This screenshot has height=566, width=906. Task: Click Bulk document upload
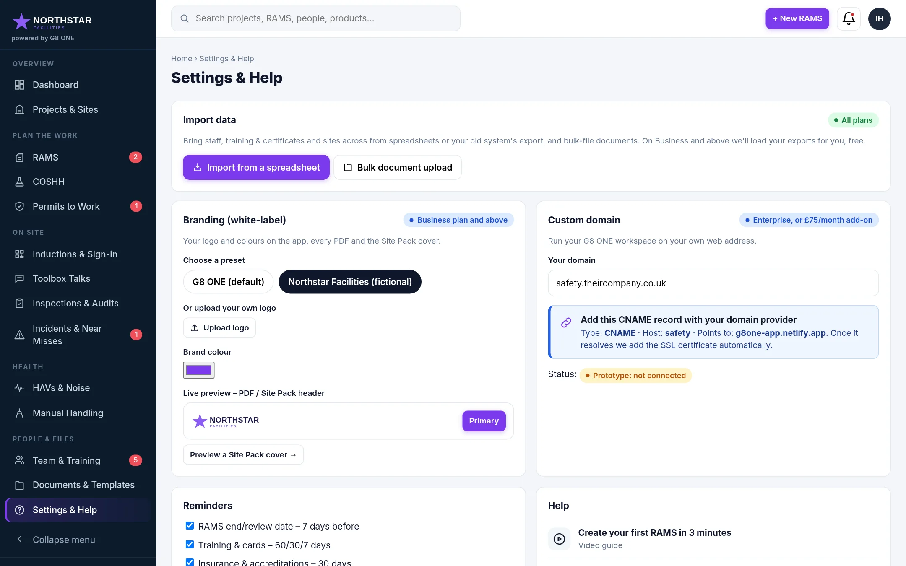(x=398, y=167)
